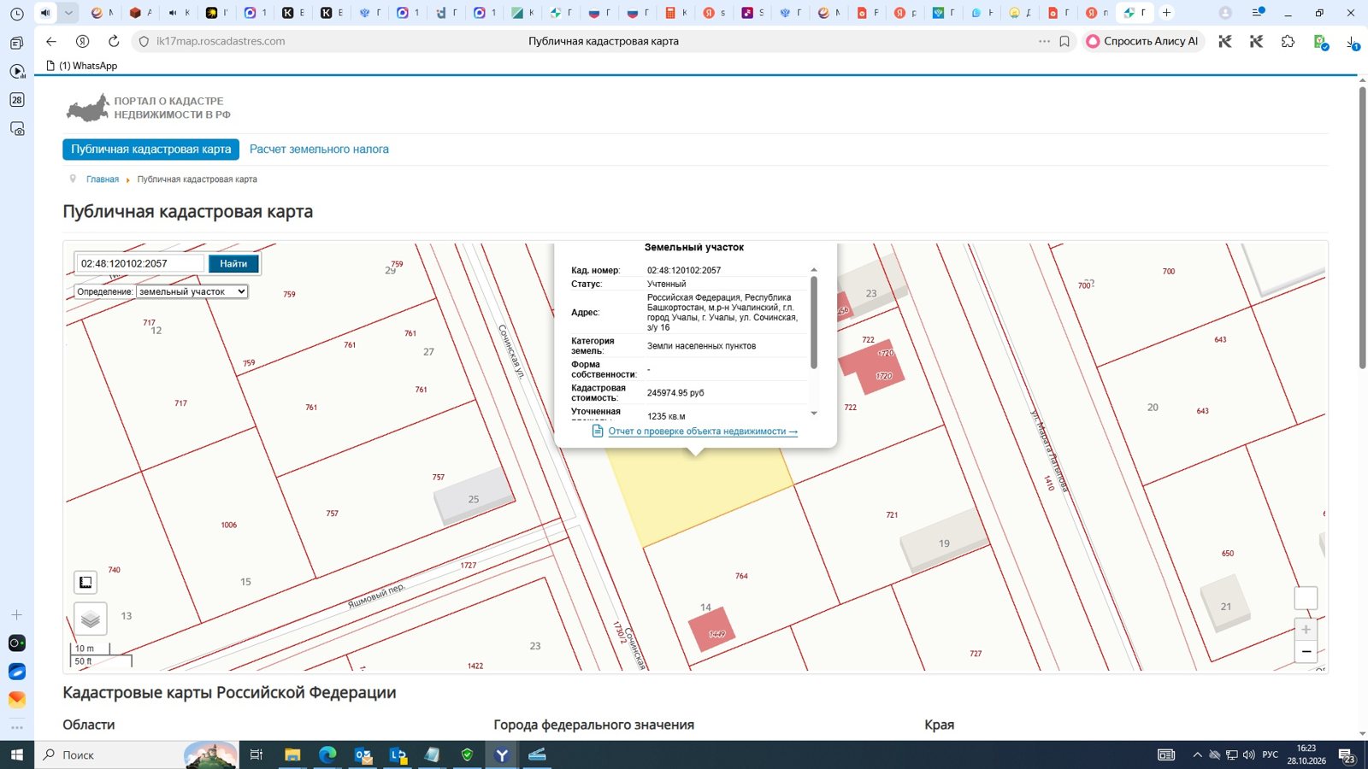This screenshot has height=769, width=1368.
Task: Click the popup details scrollbar thumb
Action: [x=813, y=322]
